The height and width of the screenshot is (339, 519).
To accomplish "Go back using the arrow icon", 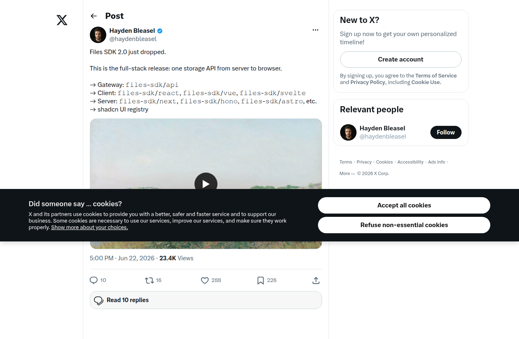I will (x=94, y=16).
